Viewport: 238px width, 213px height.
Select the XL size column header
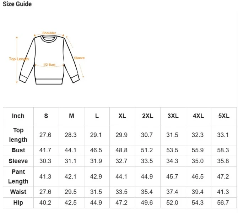122,116
